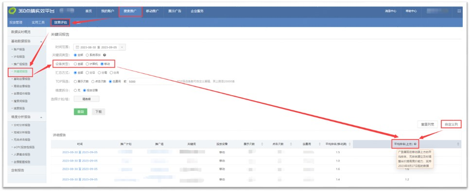
Task: Open 搜索词报告 in sidebar
Action: tap(20, 101)
